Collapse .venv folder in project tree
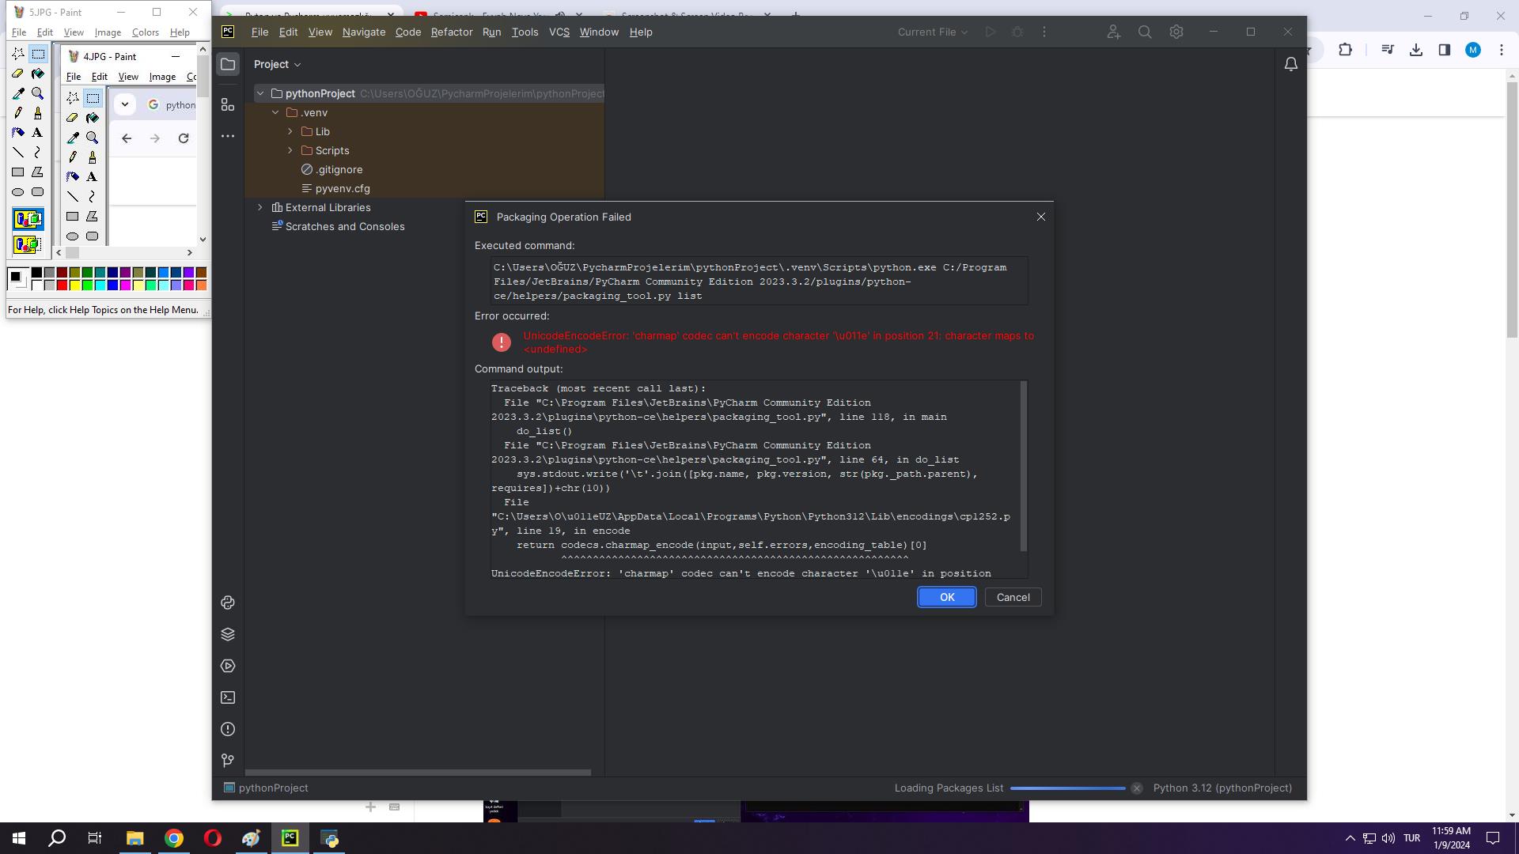Image resolution: width=1519 pixels, height=854 pixels. [x=275, y=112]
